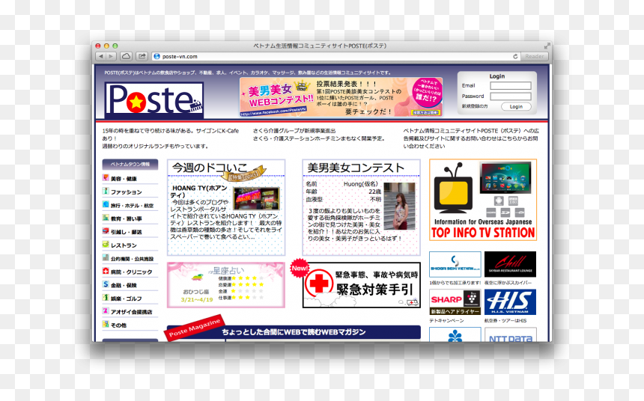Click the ベトナムタウン情報 sidebar header
This screenshot has width=644, height=401.
[130, 164]
